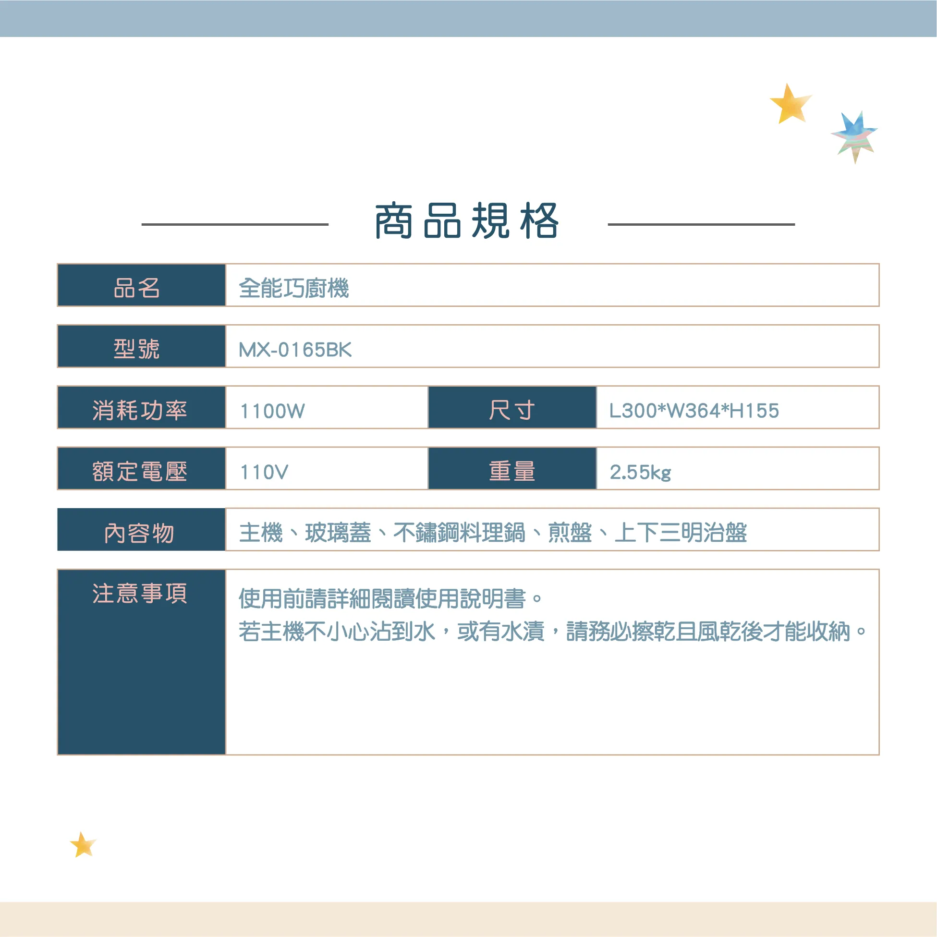Viewport: 937px width, 937px height.
Task: Click the contents list starting with 主機
Action: coord(493,533)
